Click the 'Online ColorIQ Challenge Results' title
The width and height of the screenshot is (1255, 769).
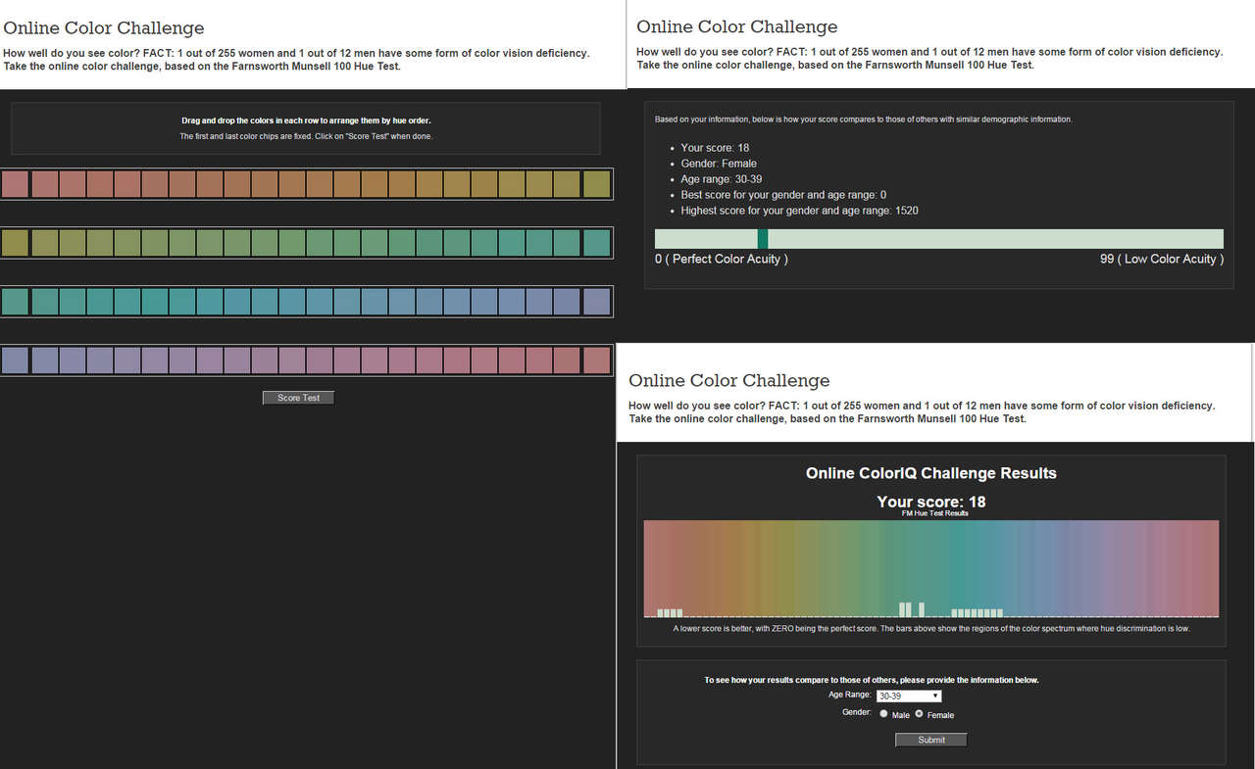pos(930,473)
